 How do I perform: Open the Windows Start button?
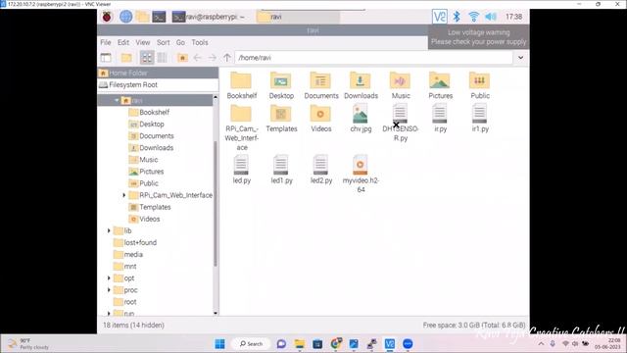[219, 344]
